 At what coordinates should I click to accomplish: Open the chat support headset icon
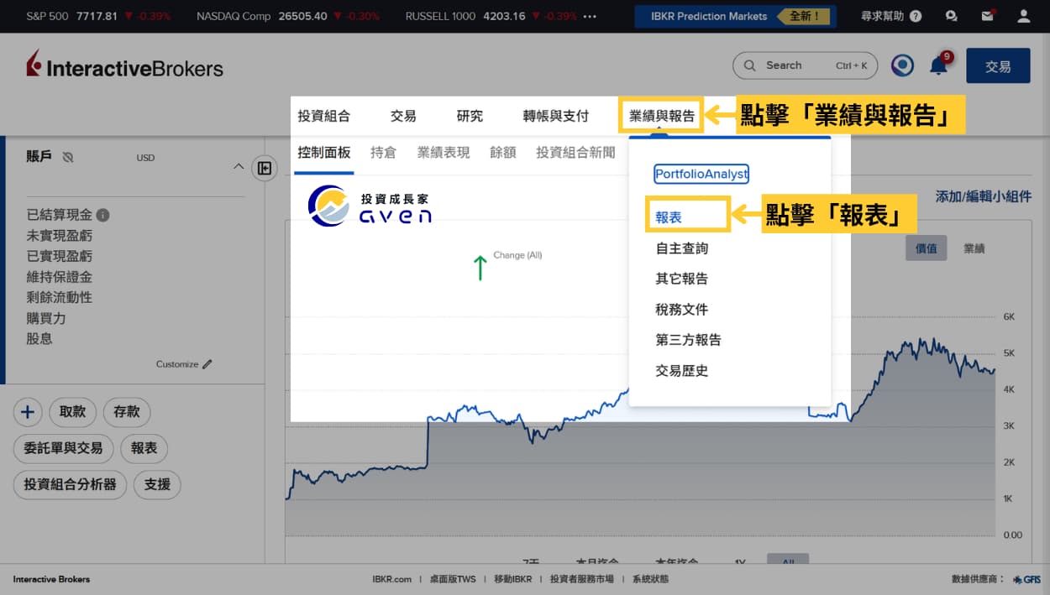[951, 16]
